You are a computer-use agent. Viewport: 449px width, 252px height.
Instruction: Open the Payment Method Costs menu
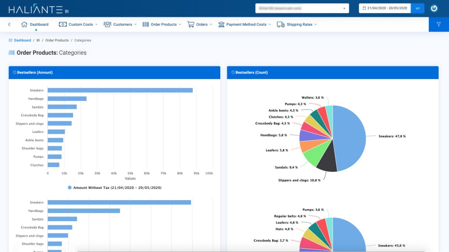pyautogui.click(x=245, y=25)
